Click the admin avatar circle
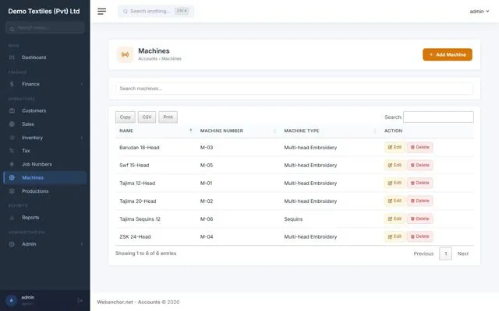Viewport: 499px width, 311px height. [11, 300]
